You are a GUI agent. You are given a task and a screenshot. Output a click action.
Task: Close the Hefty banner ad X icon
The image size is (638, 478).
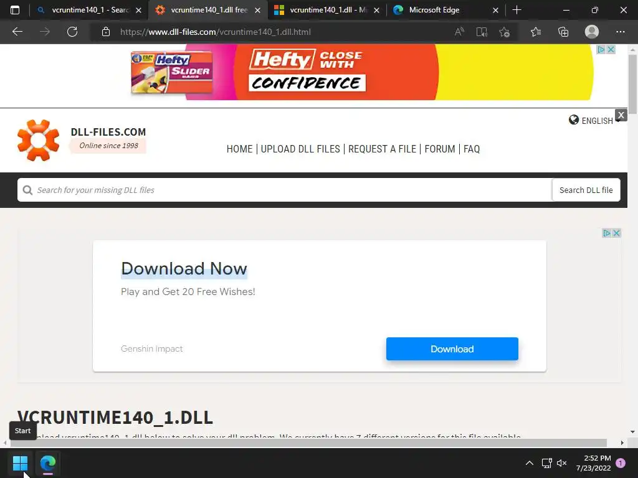click(x=611, y=50)
